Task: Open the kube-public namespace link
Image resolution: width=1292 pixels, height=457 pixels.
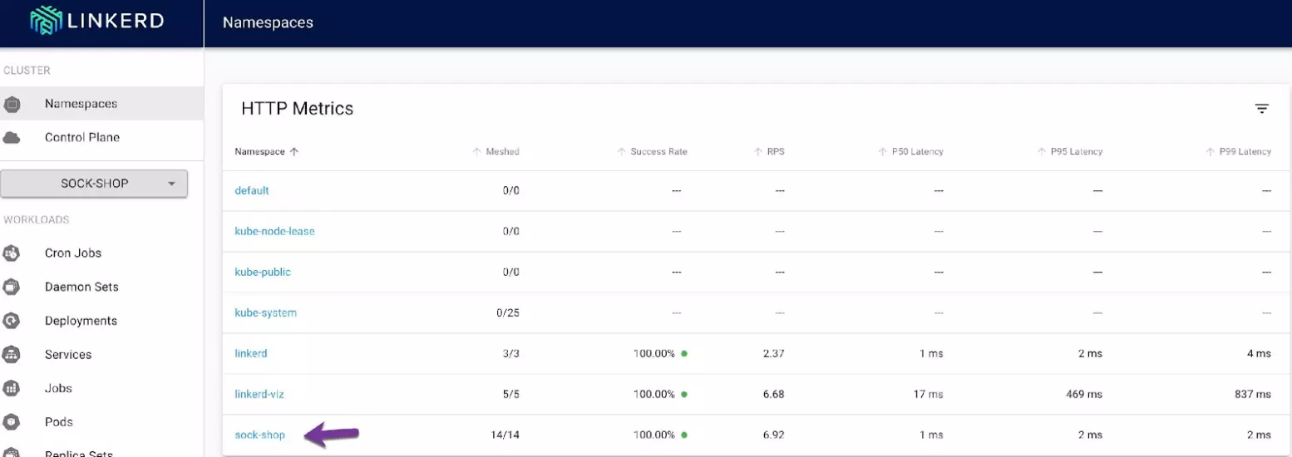Action: tap(263, 272)
